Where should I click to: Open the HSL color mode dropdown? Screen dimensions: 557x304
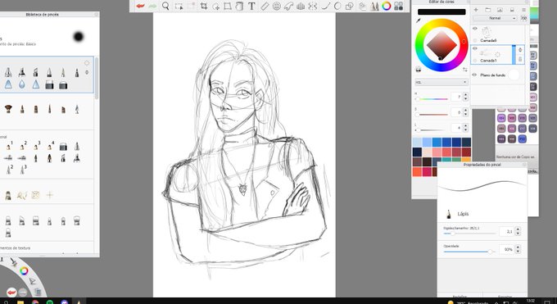442,82
